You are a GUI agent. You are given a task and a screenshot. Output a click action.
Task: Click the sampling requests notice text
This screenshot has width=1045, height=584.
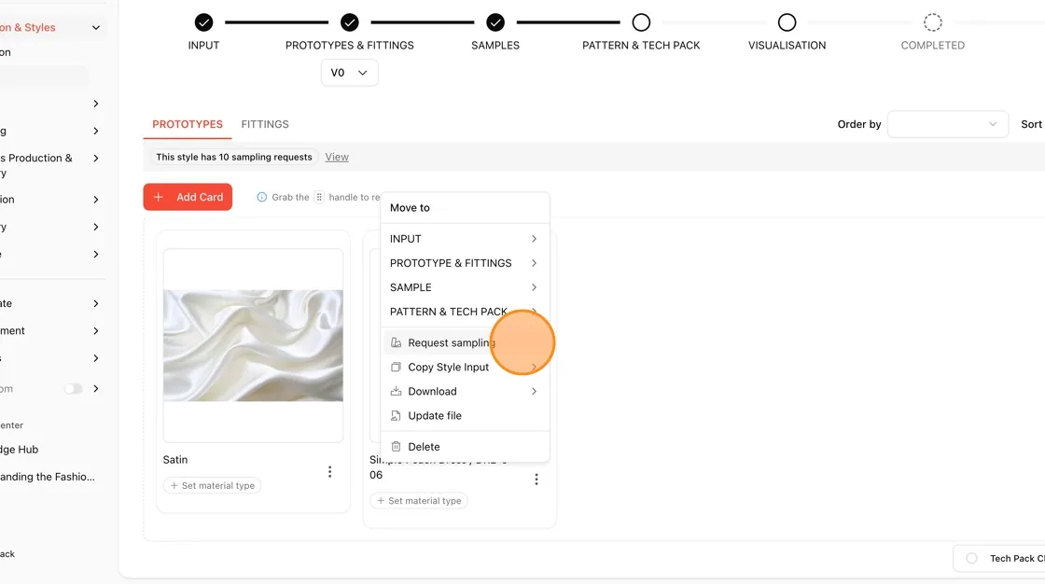[x=234, y=157]
